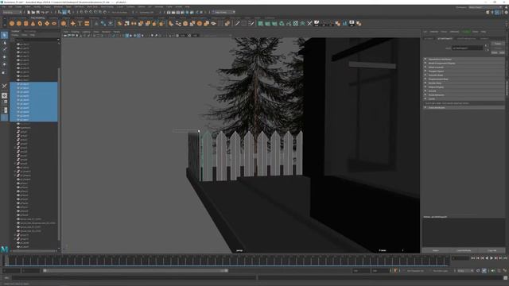Viewport: 509px width, 286px height.
Task: Open the viewport Shading menu
Action: click(x=76, y=32)
